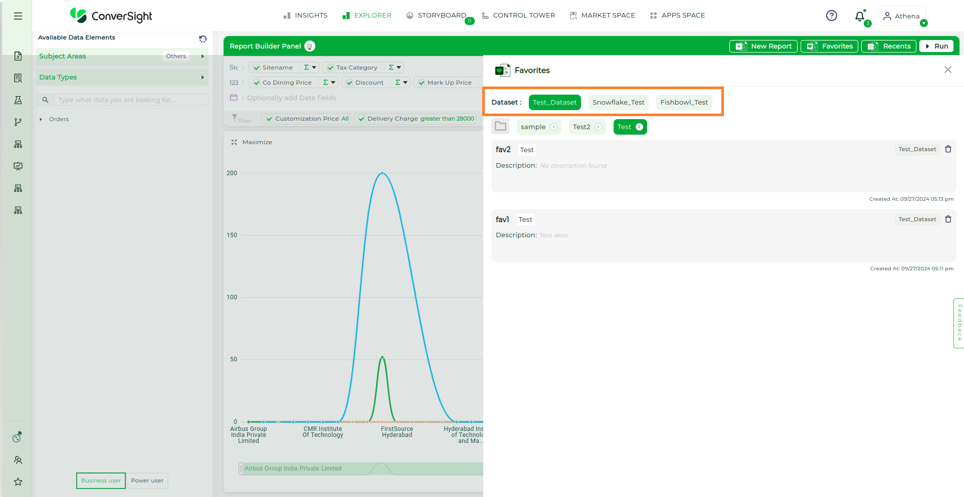964x497 pixels.
Task: Uncheck the Customization Price filter checkbox
Action: (269, 119)
